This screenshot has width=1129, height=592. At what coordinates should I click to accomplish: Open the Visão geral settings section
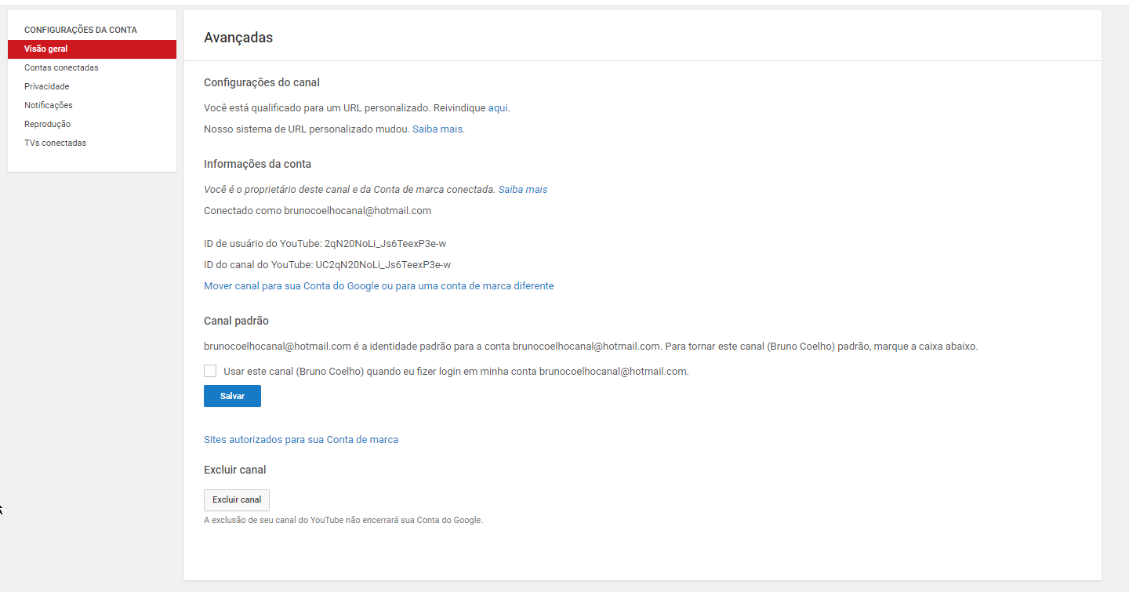point(92,49)
